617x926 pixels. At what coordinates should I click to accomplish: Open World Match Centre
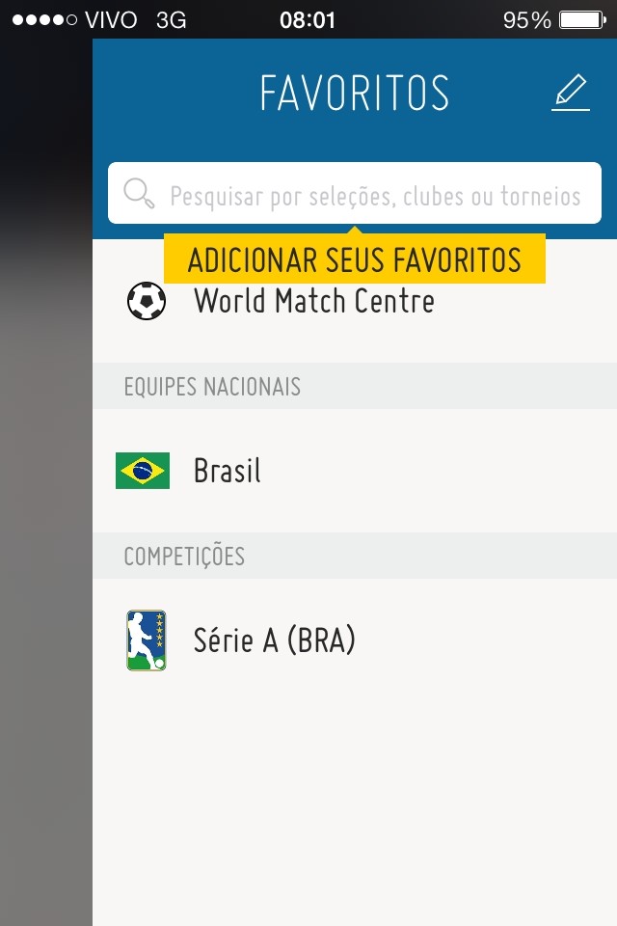314,302
